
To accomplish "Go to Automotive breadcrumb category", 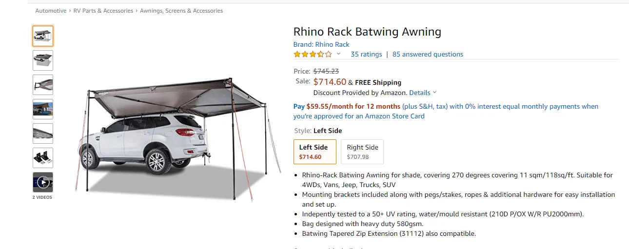I will pyautogui.click(x=51, y=11).
